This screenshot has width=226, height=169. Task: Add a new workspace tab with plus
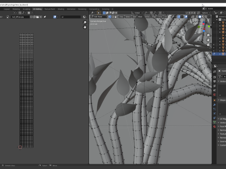pyautogui.click(x=112, y=9)
